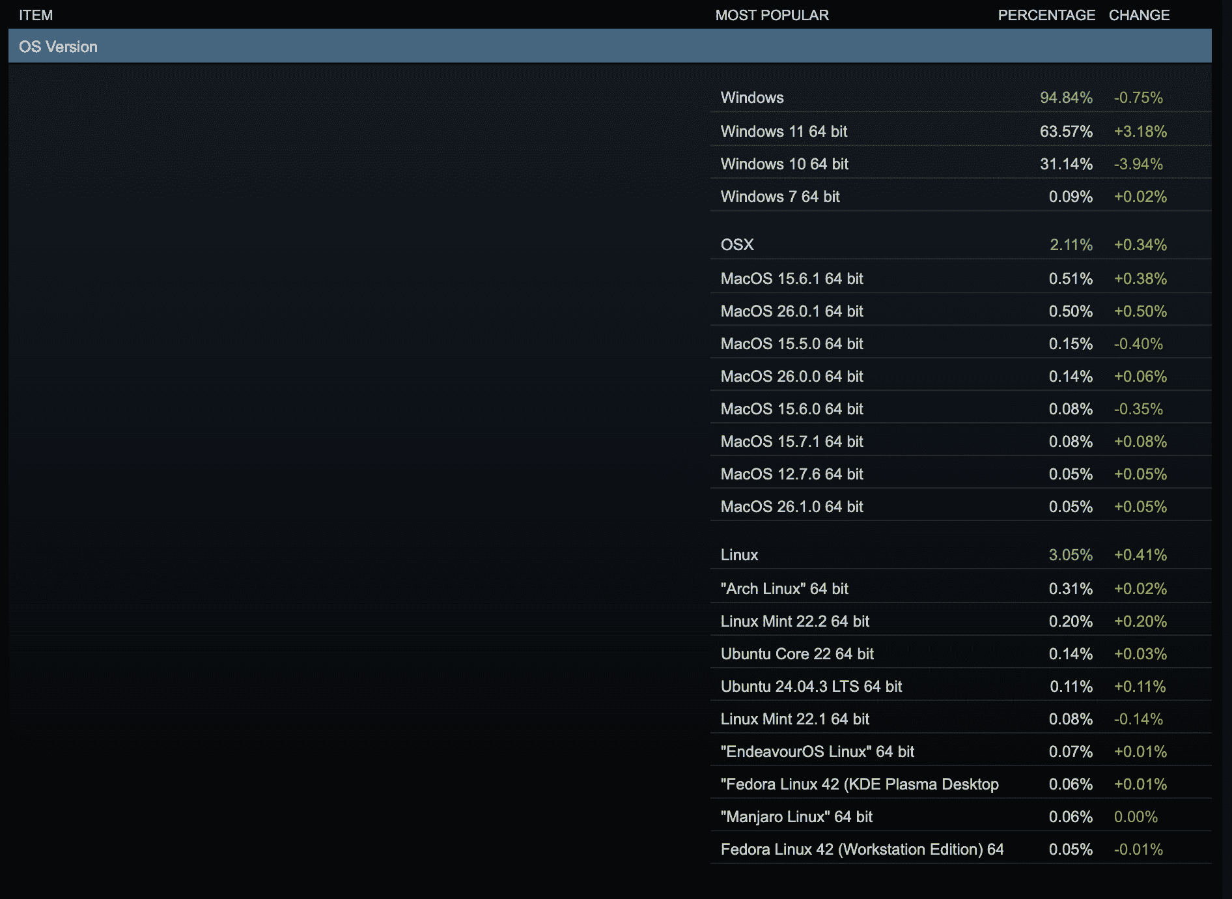The image size is (1232, 899).
Task: Select the Linux category row
Action: pos(738,555)
